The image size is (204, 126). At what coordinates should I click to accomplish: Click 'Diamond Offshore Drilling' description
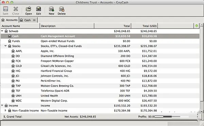[57, 56]
